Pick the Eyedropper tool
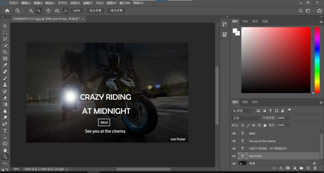Viewport: 324px width, 173px height. [5, 65]
